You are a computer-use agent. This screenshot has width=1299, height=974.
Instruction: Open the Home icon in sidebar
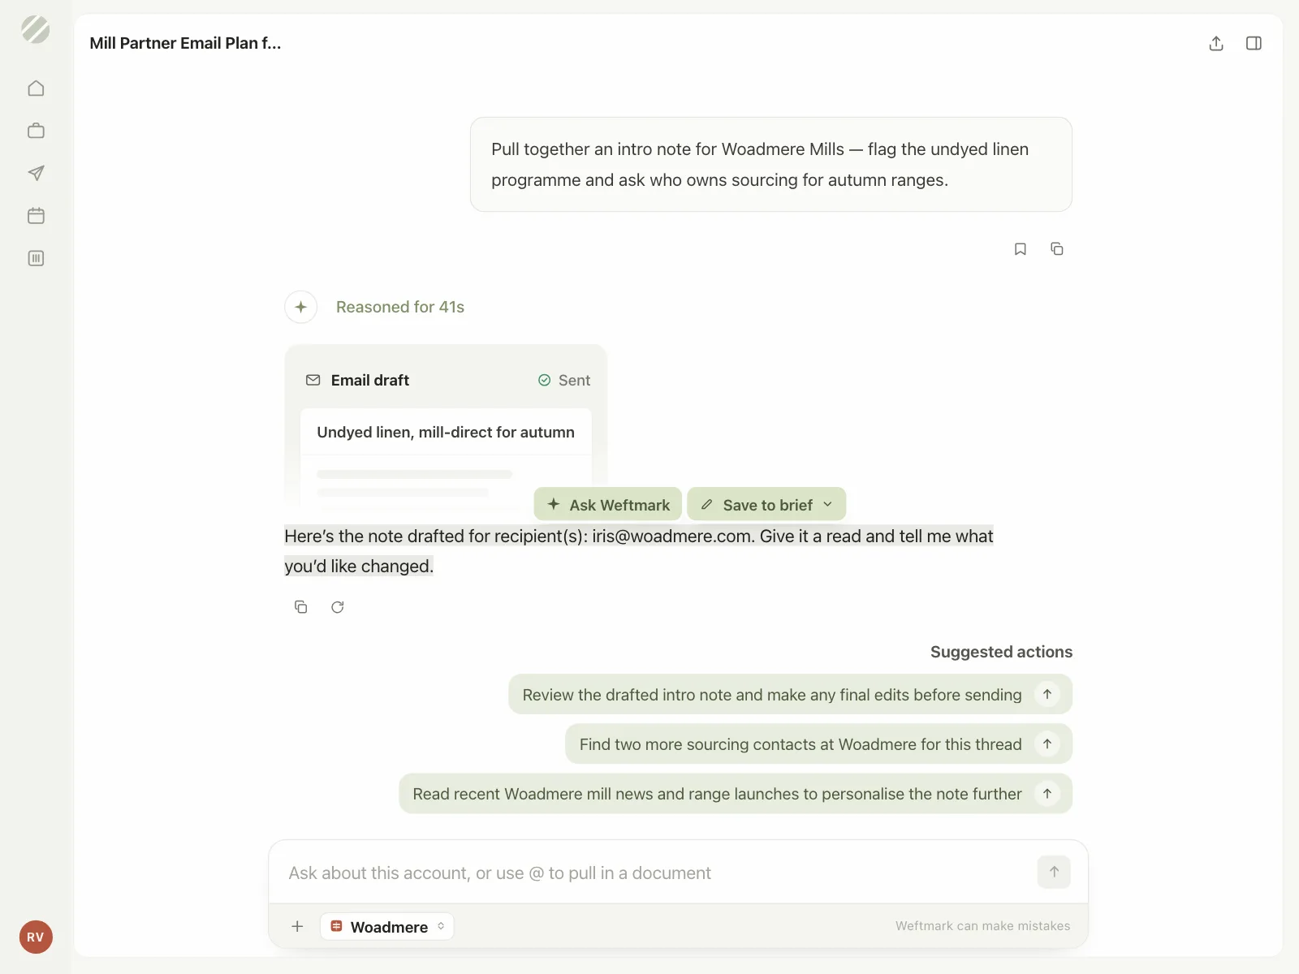pyautogui.click(x=36, y=88)
